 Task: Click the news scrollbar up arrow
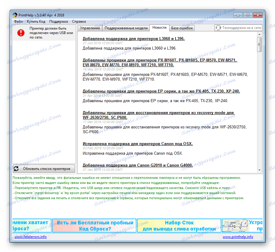tap(259, 34)
